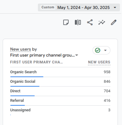Select the Direct channel row
Viewport: 122px width, 125px height.
click(60, 91)
